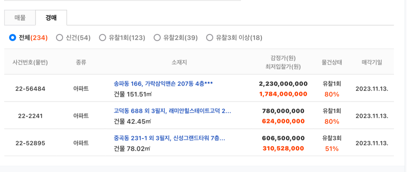Click the 매각기일 column header
This screenshot has width=407, height=172.
click(x=372, y=62)
